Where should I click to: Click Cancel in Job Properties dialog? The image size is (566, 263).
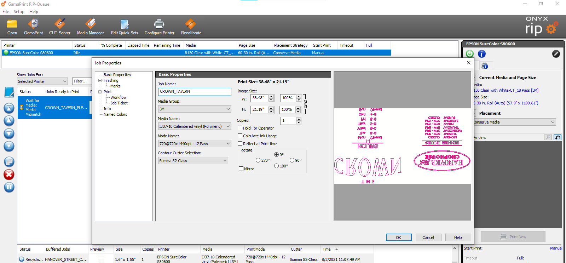point(428,238)
